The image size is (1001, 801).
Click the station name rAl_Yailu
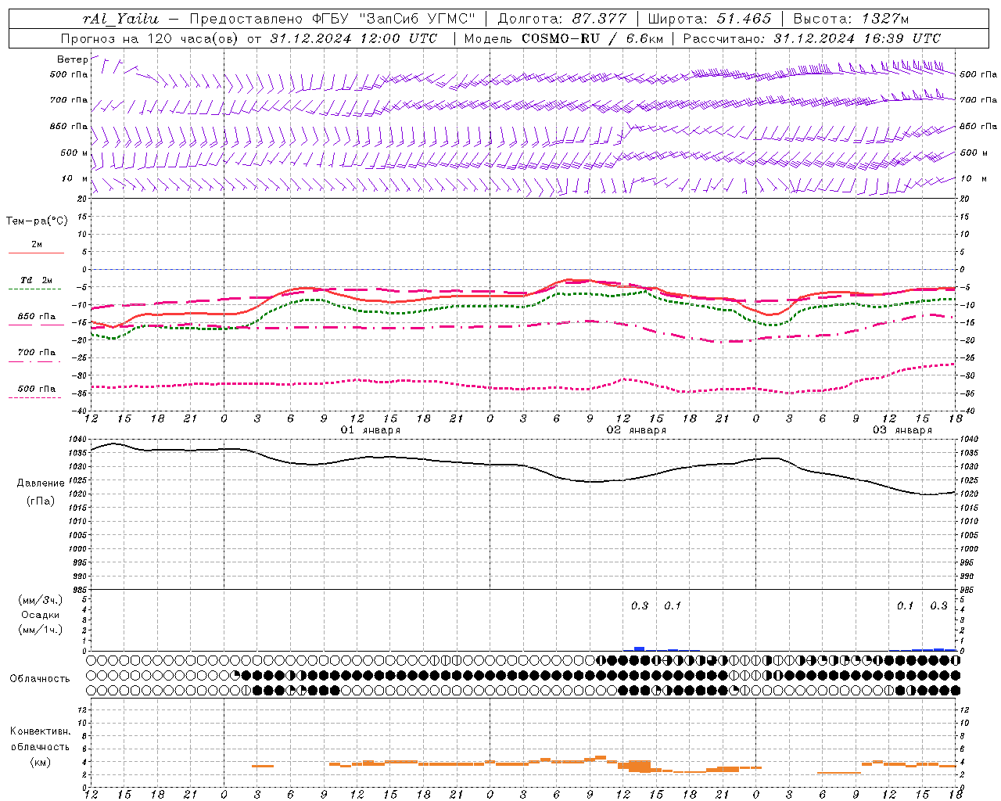click(x=120, y=19)
